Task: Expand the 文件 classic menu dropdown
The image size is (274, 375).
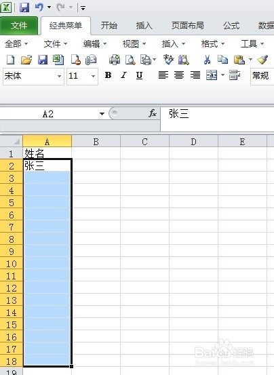Action: click(x=56, y=44)
